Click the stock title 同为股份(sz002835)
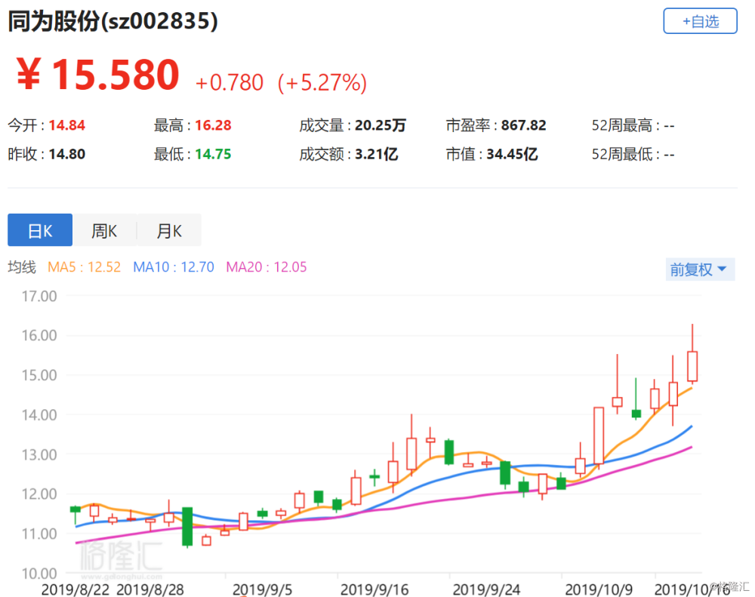This screenshot has width=755, height=597. [x=113, y=23]
